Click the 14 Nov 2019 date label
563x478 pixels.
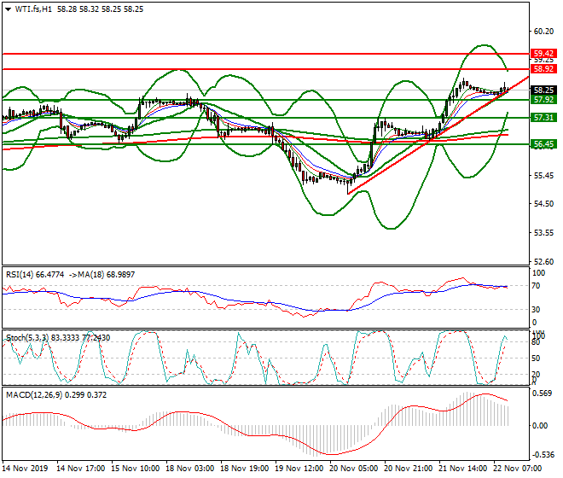click(x=23, y=469)
